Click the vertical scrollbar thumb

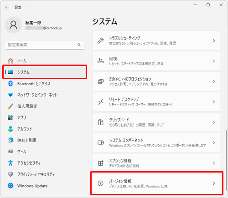point(226,160)
